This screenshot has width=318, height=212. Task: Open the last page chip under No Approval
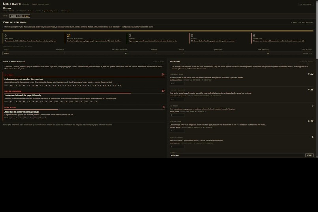coord(120,85)
